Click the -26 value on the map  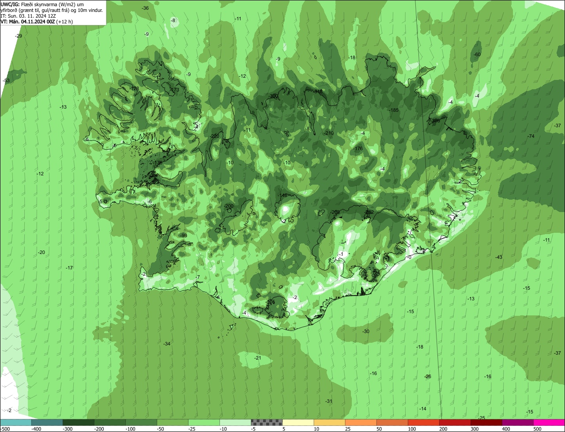coord(428,377)
